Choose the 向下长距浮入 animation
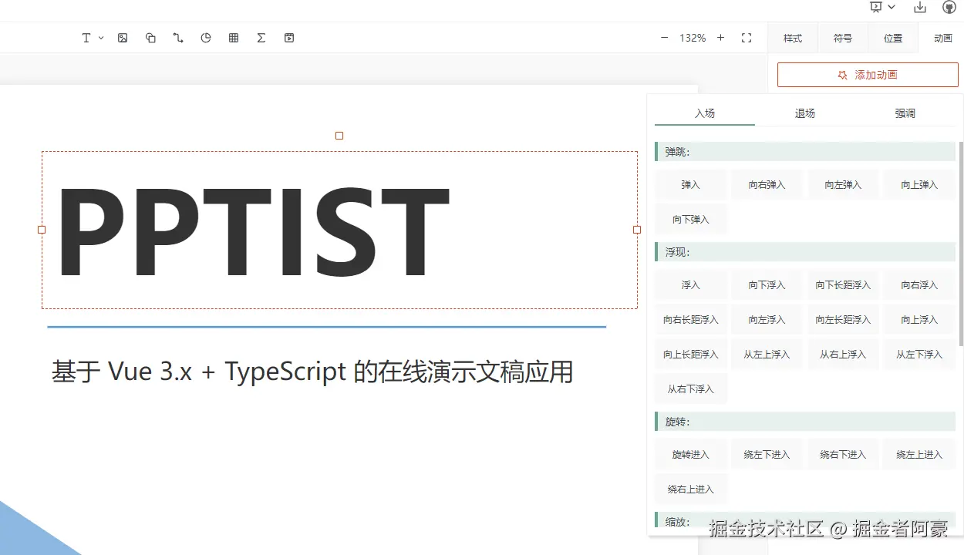Image resolution: width=964 pixels, height=555 pixels. pos(843,285)
